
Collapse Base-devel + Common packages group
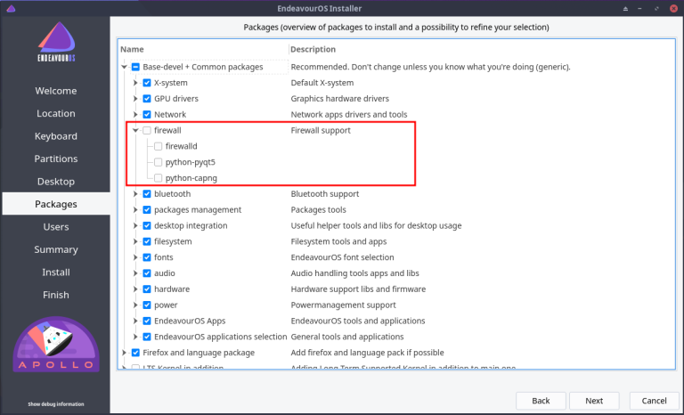tap(125, 67)
